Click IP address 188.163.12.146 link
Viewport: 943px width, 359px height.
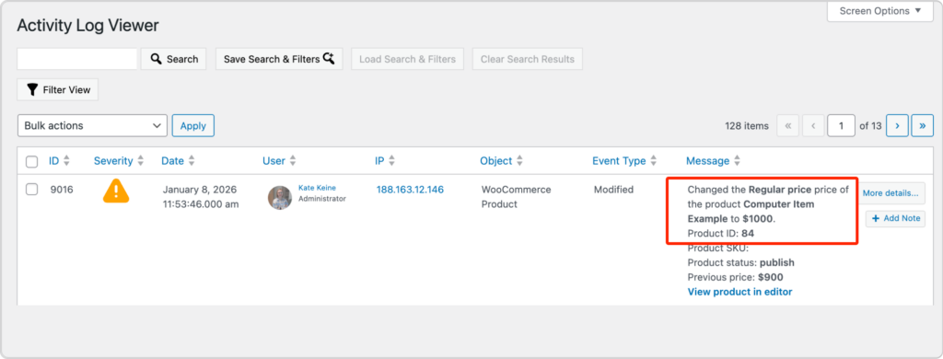point(410,190)
